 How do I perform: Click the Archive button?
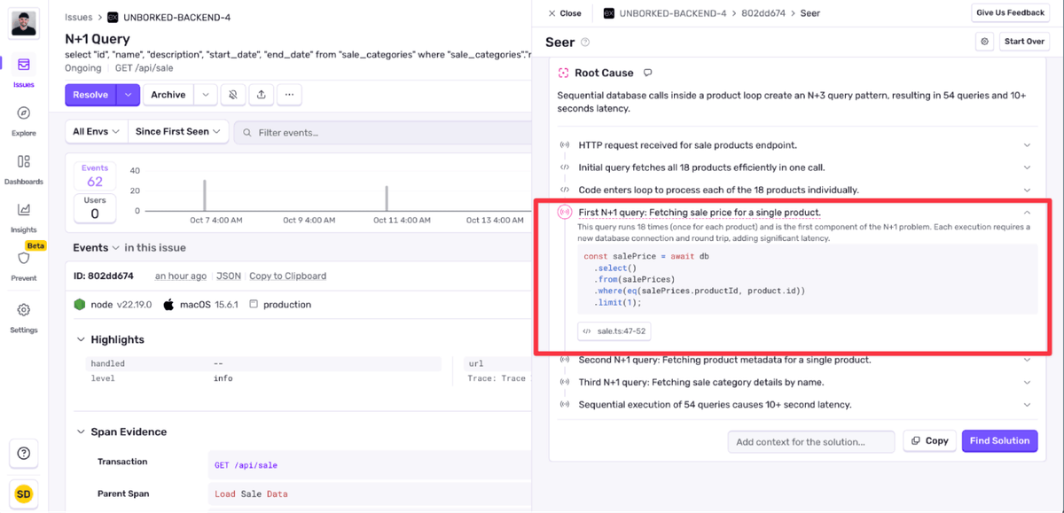pyautogui.click(x=168, y=95)
